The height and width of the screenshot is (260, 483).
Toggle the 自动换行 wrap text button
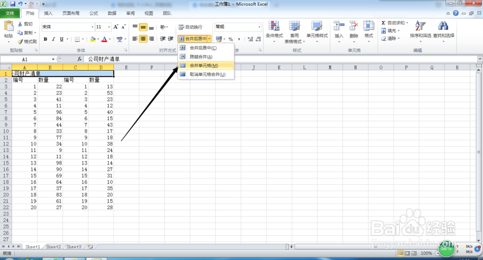tap(190, 27)
